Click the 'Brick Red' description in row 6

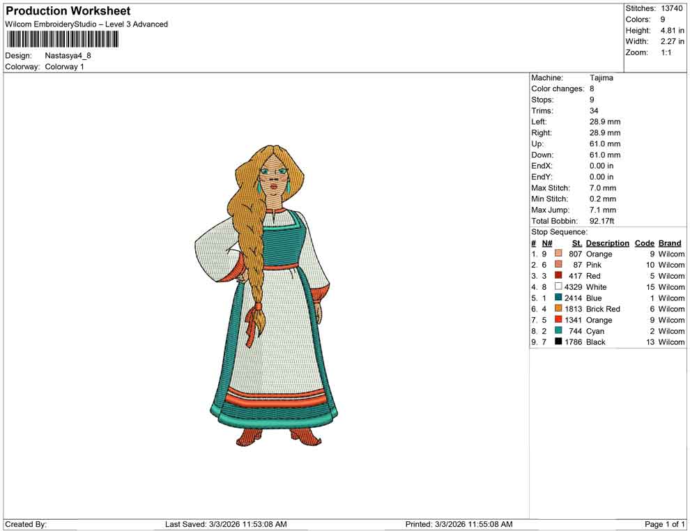(603, 309)
